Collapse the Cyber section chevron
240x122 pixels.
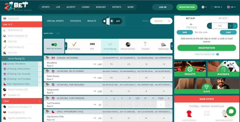point(40,101)
